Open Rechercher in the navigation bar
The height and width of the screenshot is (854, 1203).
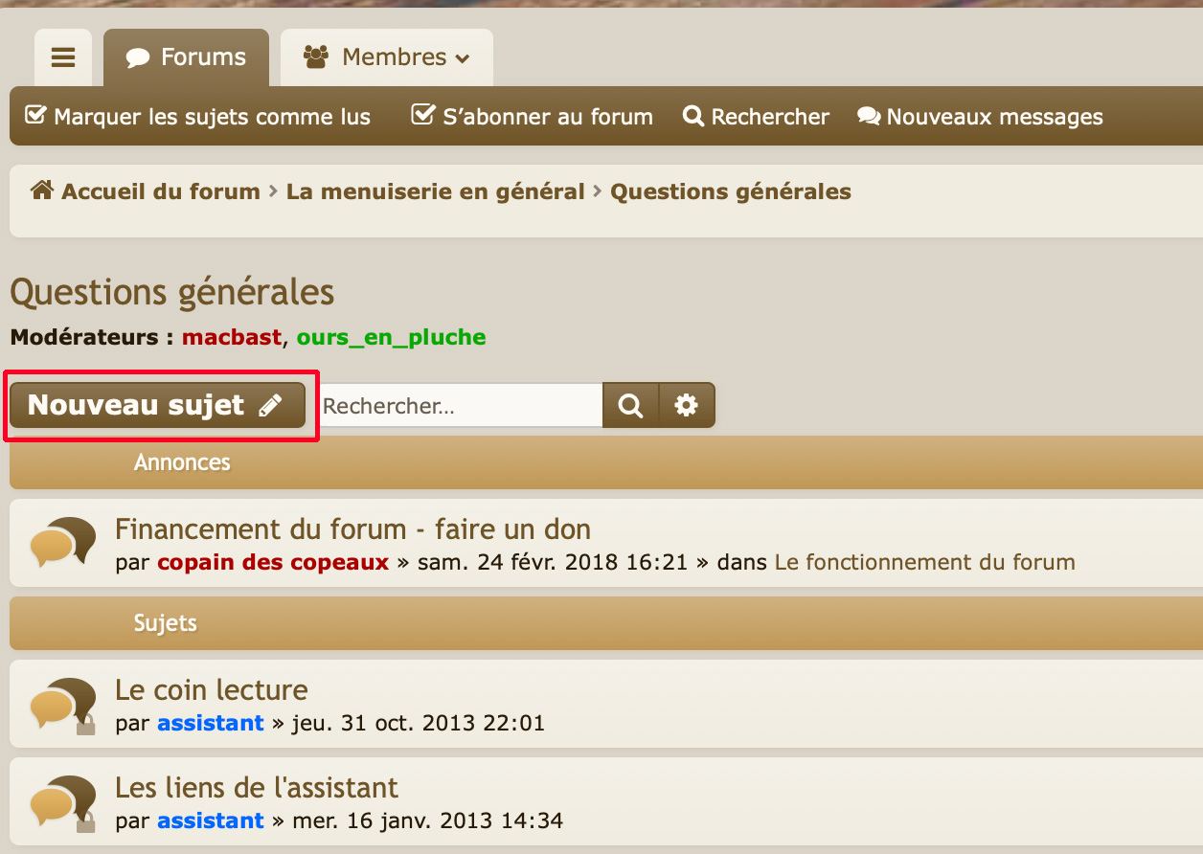756,117
